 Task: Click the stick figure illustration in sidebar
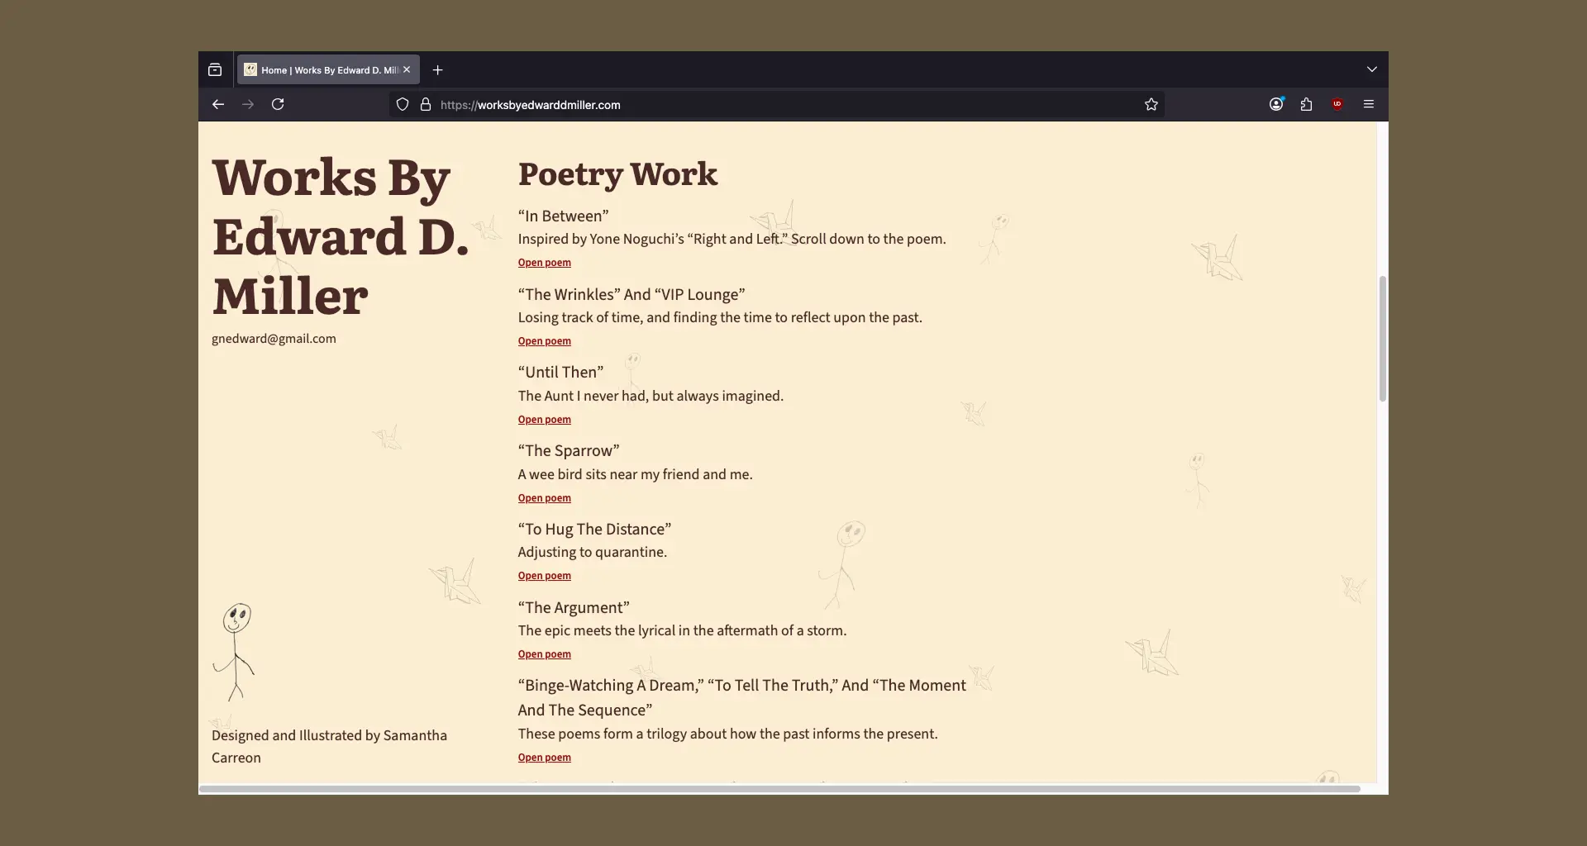(235, 652)
